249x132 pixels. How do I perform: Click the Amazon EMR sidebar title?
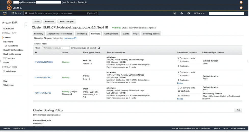(x=10, y=23)
